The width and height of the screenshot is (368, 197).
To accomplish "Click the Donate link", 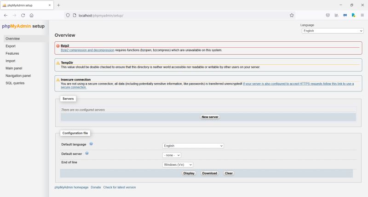I will click(x=96, y=187).
